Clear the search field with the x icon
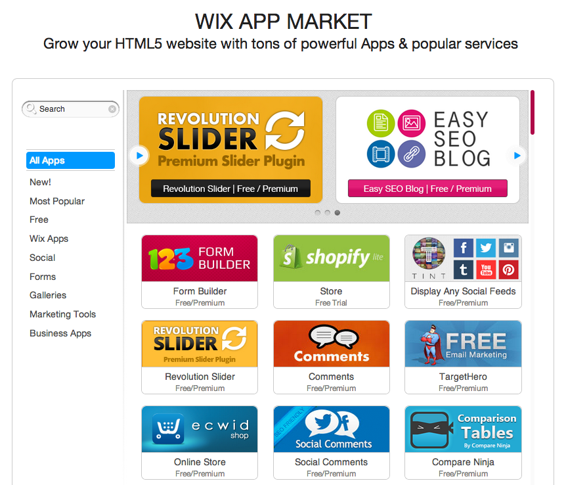This screenshot has width=566, height=485. pyautogui.click(x=112, y=109)
